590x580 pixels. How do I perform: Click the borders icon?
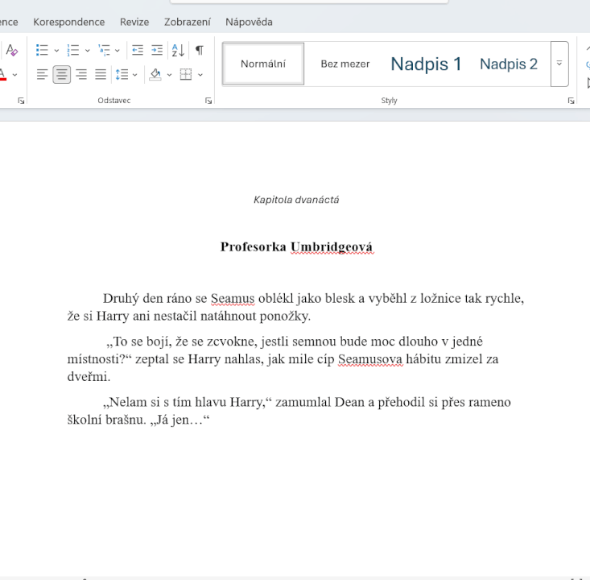(186, 74)
